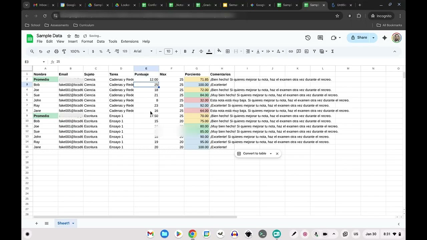Open the Extensions menu
This screenshot has height=240, width=427.
pyautogui.click(x=130, y=42)
